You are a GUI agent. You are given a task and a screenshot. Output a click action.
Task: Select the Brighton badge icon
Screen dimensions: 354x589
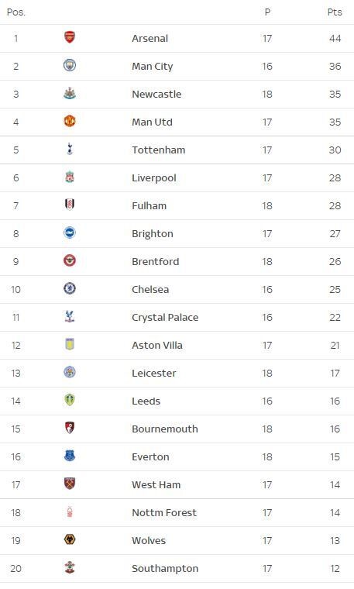coord(70,232)
